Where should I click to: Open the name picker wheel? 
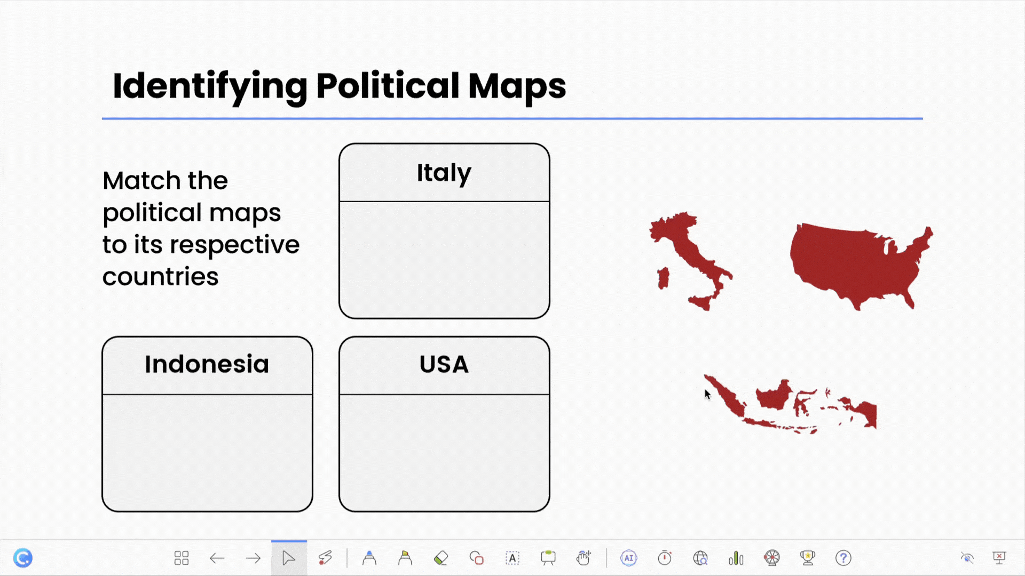click(x=772, y=558)
